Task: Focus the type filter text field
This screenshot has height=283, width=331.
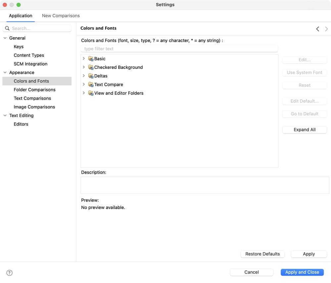Action: [x=179, y=49]
